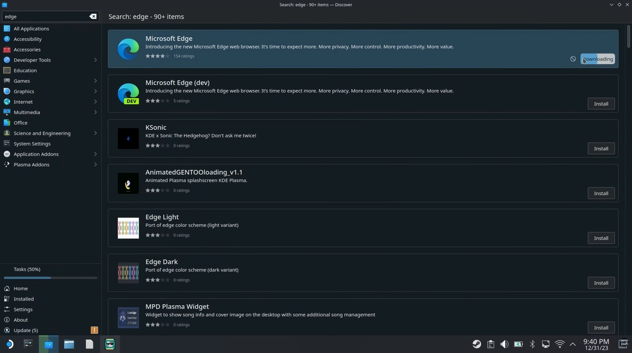Viewport: 632px width, 353px height.
Task: Select the All Applications category
Action: [31, 29]
